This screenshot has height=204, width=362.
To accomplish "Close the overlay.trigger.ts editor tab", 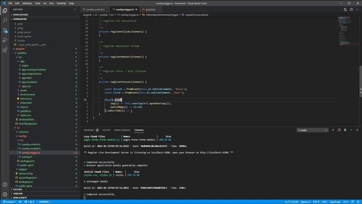I will (x=136, y=10).
